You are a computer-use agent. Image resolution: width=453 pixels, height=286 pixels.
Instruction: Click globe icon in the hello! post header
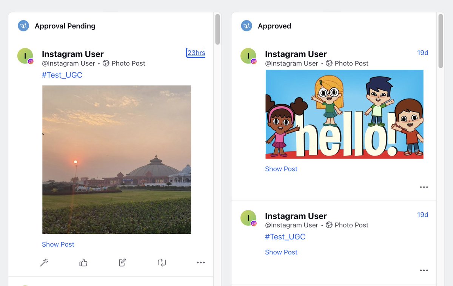coord(329,63)
